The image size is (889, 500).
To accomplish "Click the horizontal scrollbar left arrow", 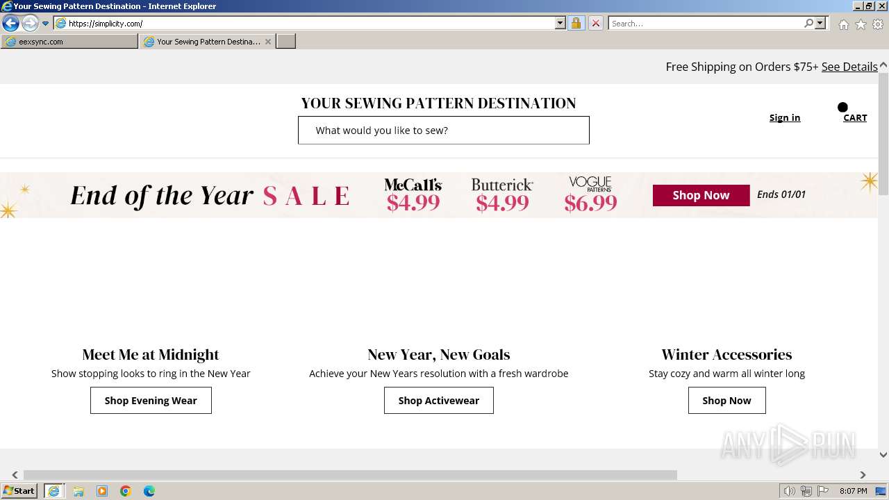I will (15, 475).
